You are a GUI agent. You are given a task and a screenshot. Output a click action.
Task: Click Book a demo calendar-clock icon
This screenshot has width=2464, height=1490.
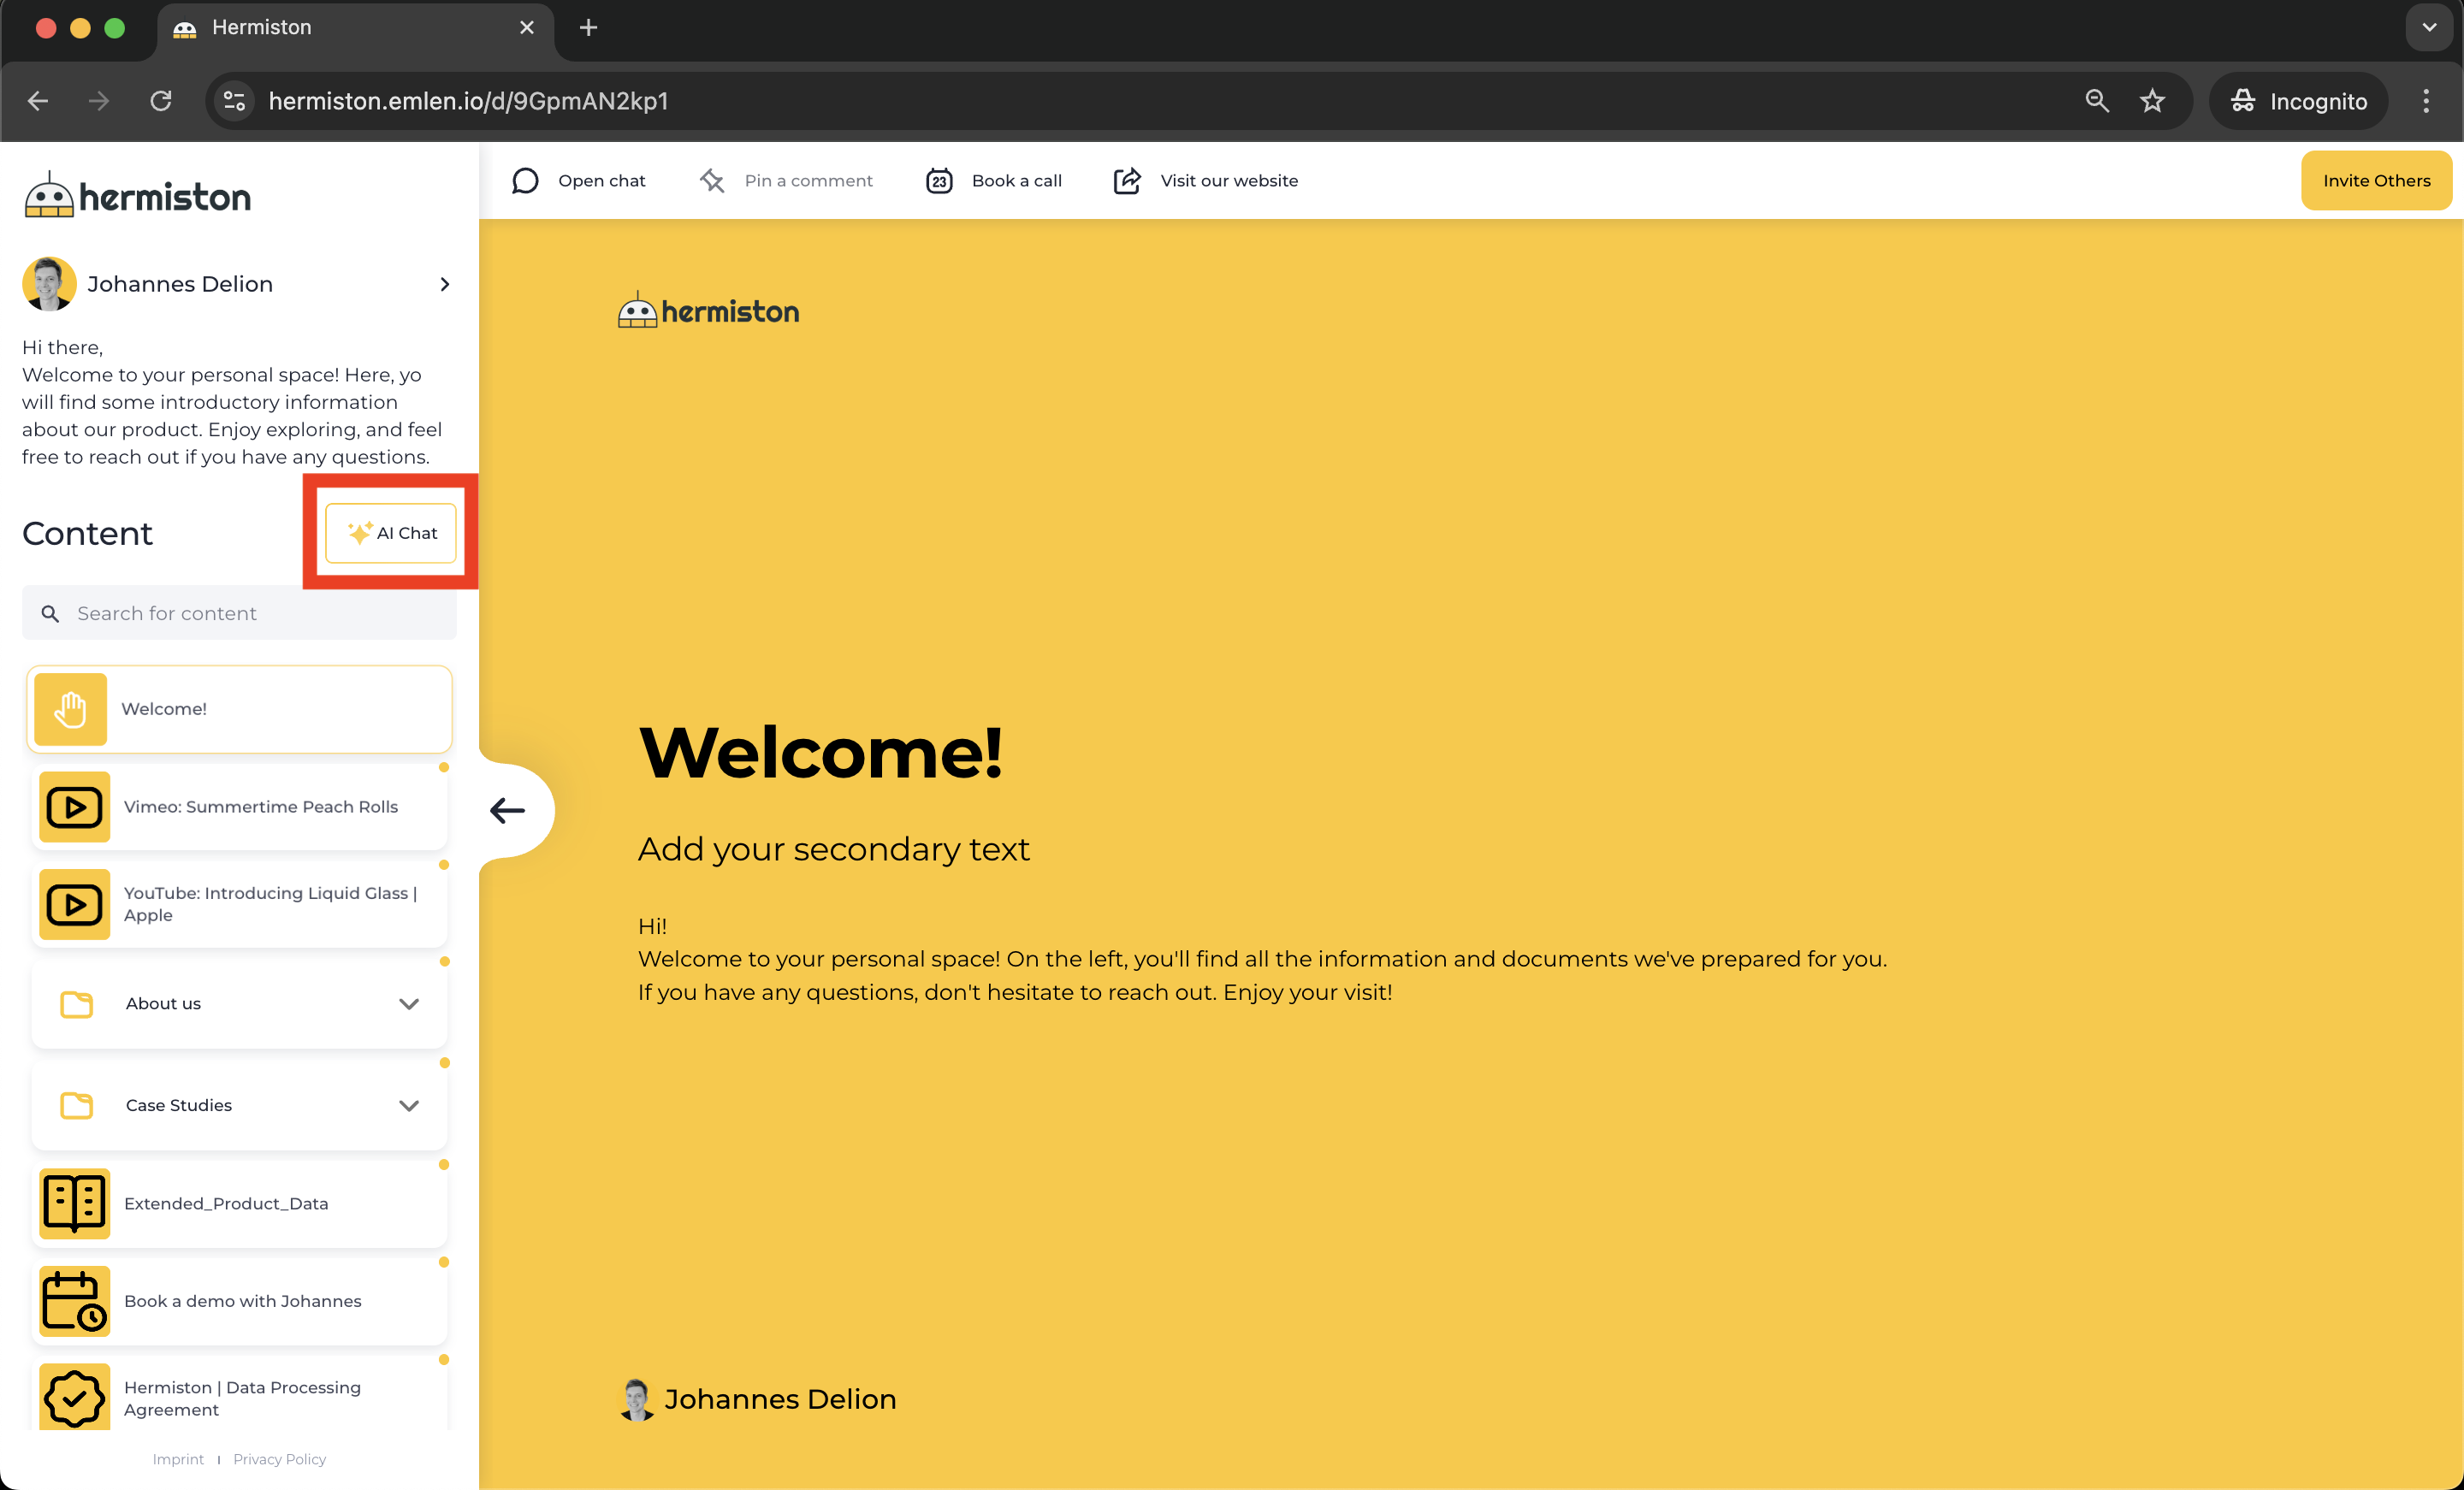[74, 1301]
